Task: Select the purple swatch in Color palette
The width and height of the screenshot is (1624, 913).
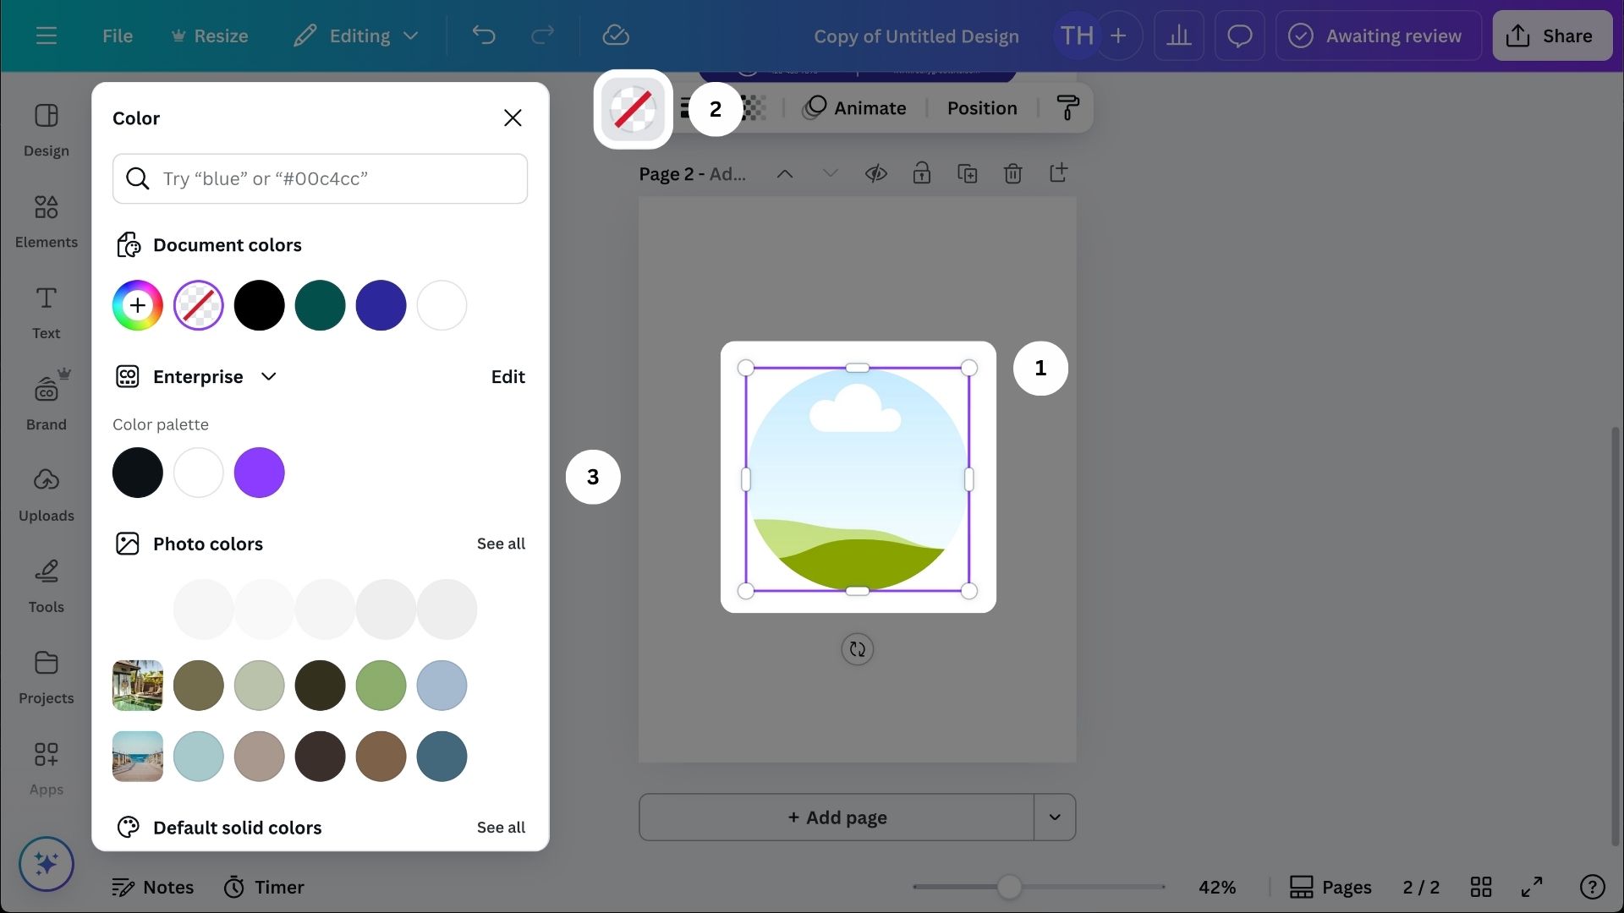Action: pyautogui.click(x=259, y=473)
